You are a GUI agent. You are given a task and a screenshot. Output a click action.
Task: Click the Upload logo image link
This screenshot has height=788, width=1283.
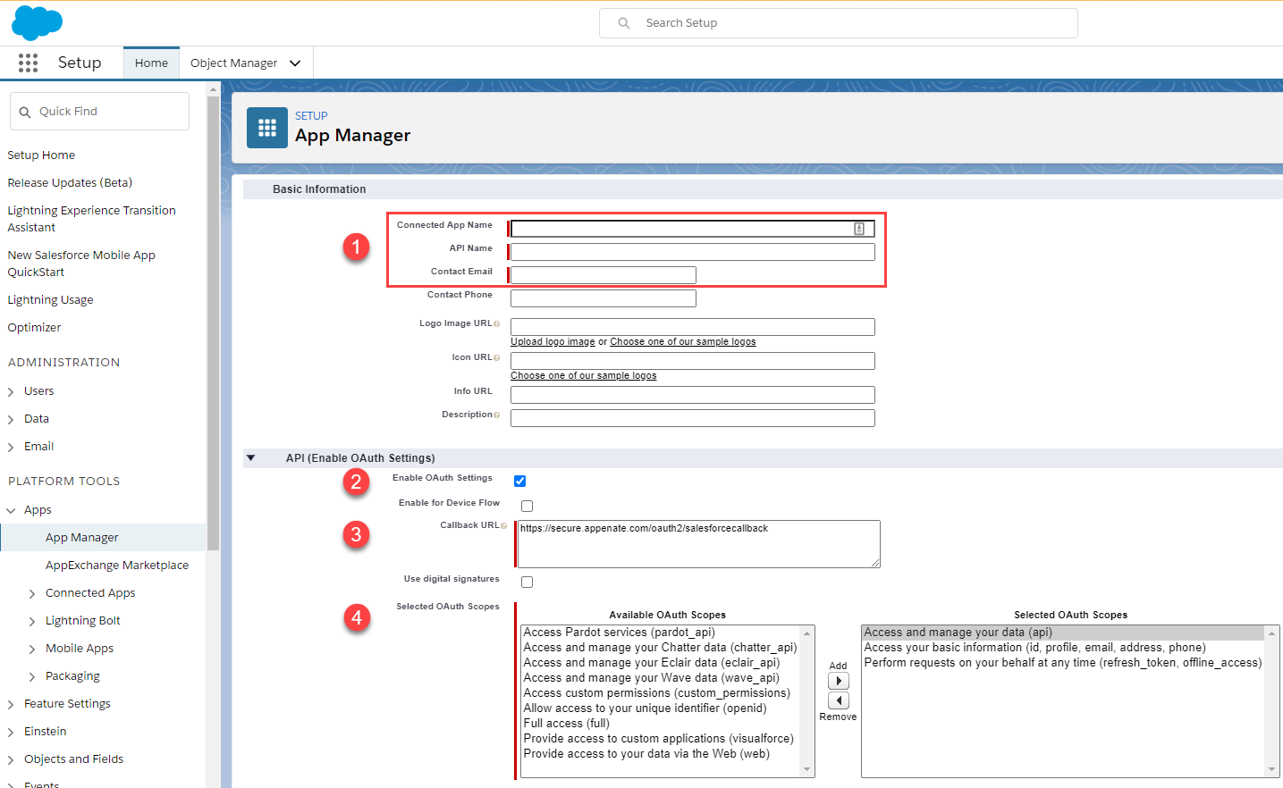point(553,342)
